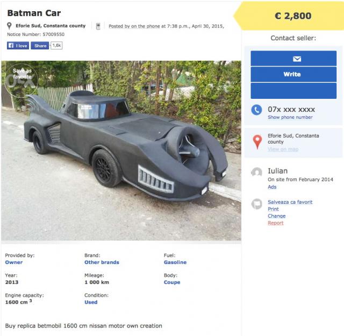Click 'Salveaza ca favorit' link
This screenshot has width=344, height=336.
point(290,202)
